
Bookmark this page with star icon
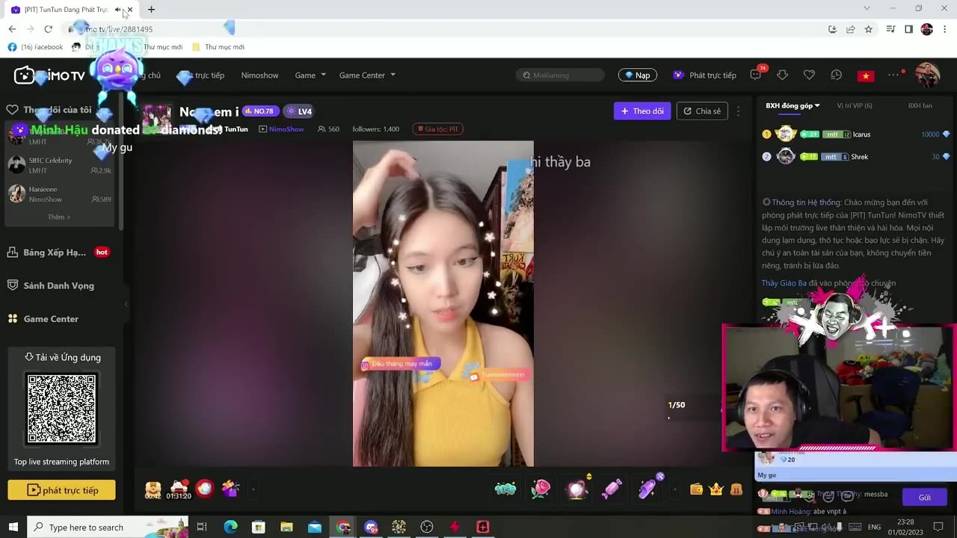[868, 29]
